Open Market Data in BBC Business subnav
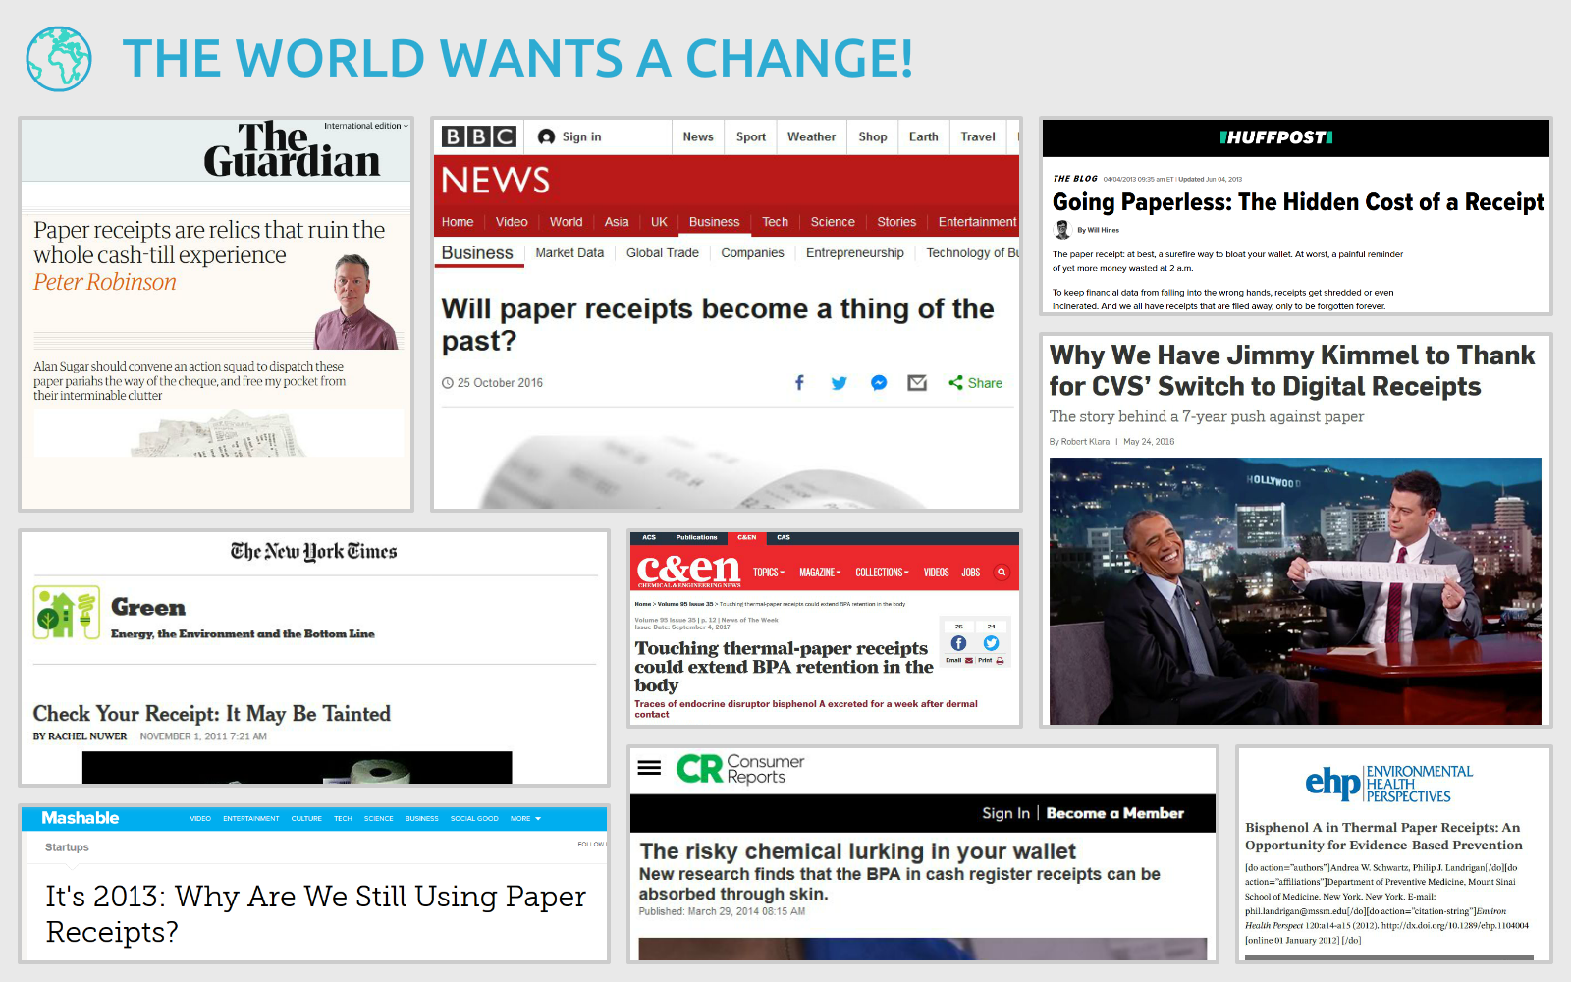Screen dimensions: 1571x982 569,253
